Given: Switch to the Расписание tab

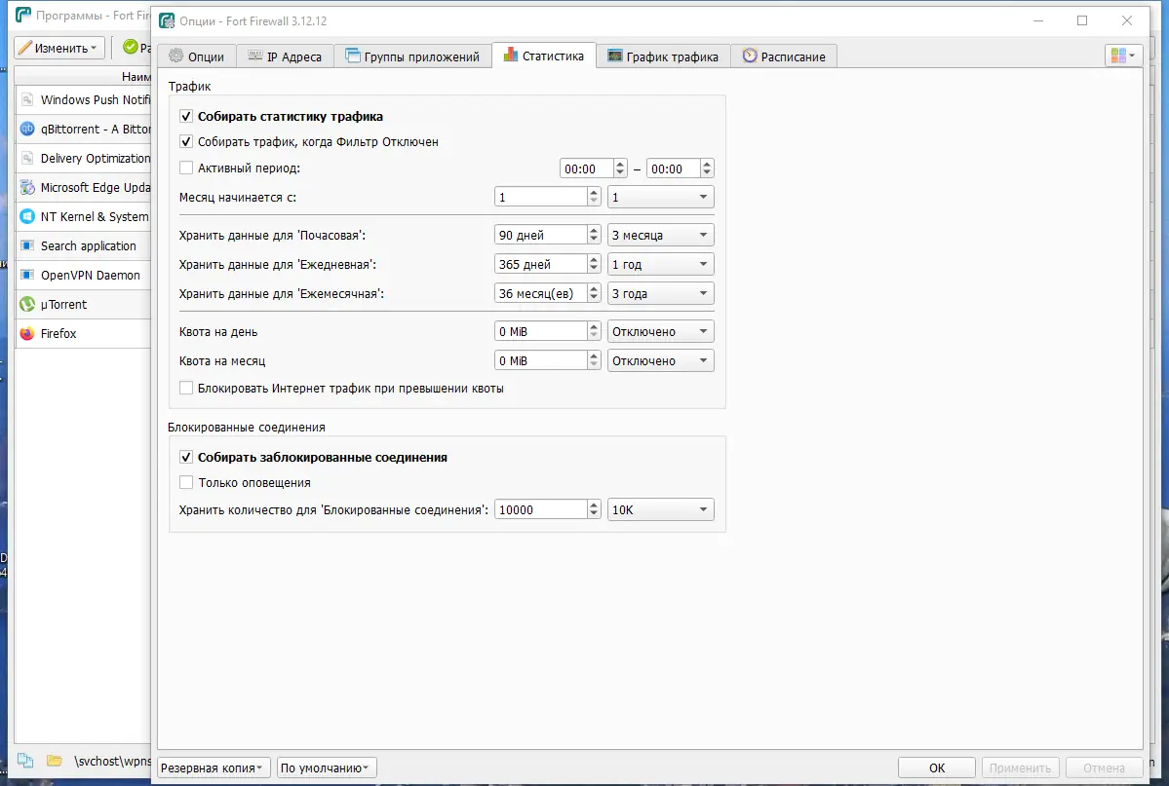Looking at the screenshot, I should (784, 56).
